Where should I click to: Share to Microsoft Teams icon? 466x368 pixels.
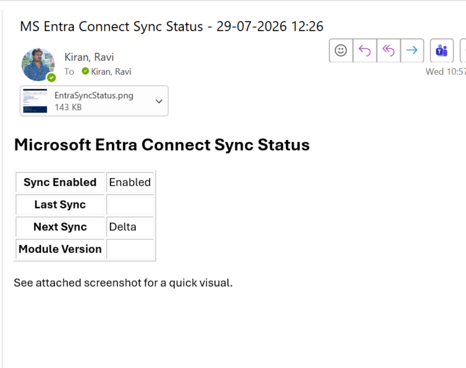[442, 50]
